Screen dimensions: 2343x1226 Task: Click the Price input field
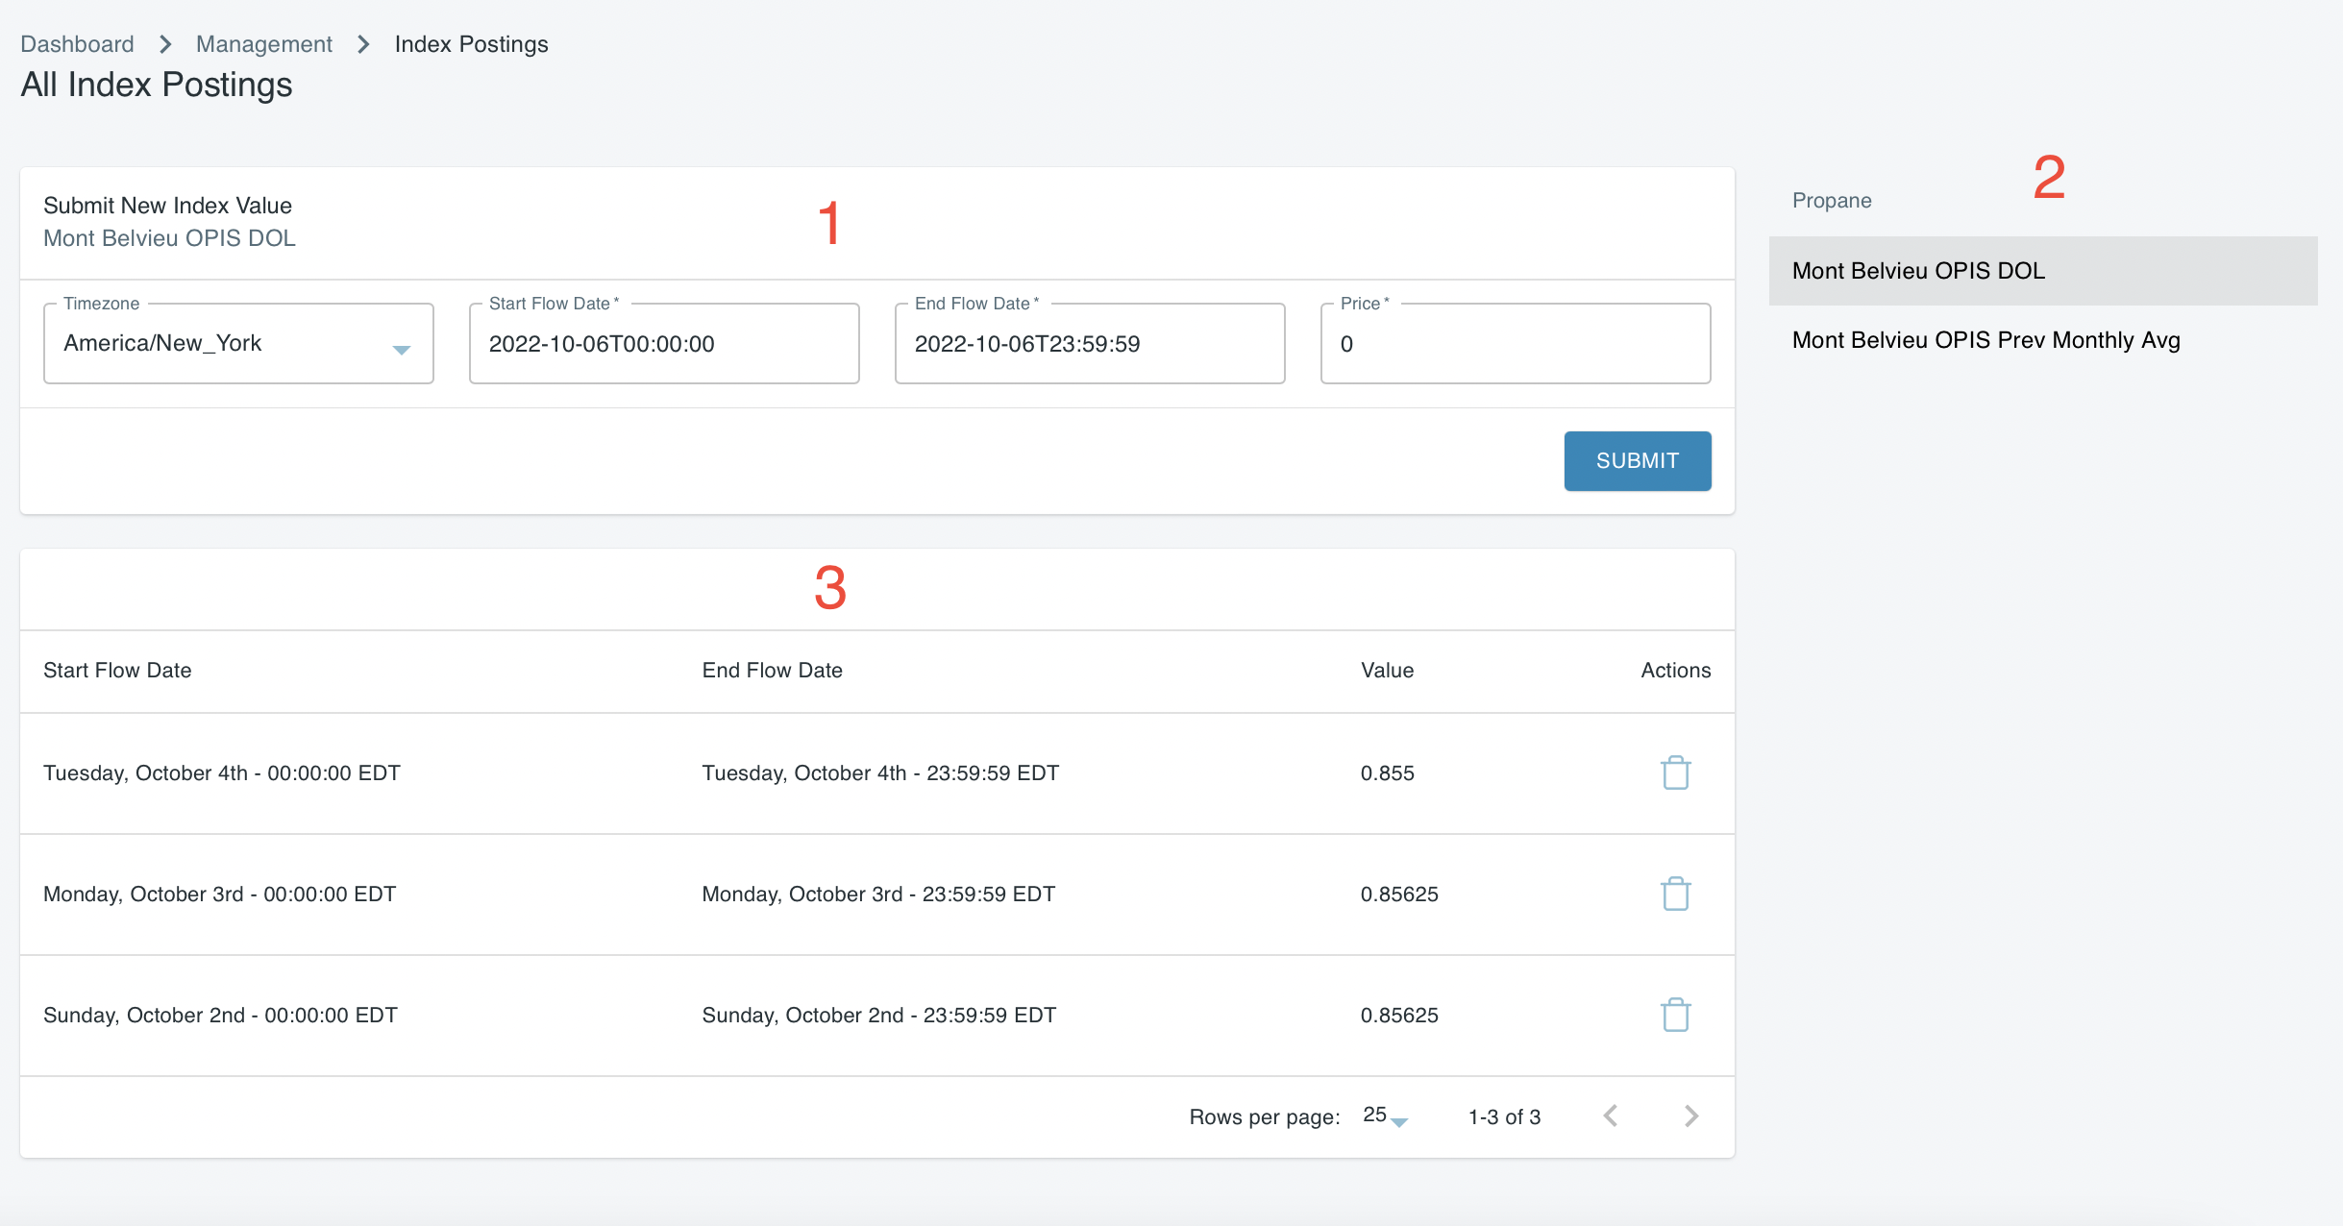[1515, 344]
